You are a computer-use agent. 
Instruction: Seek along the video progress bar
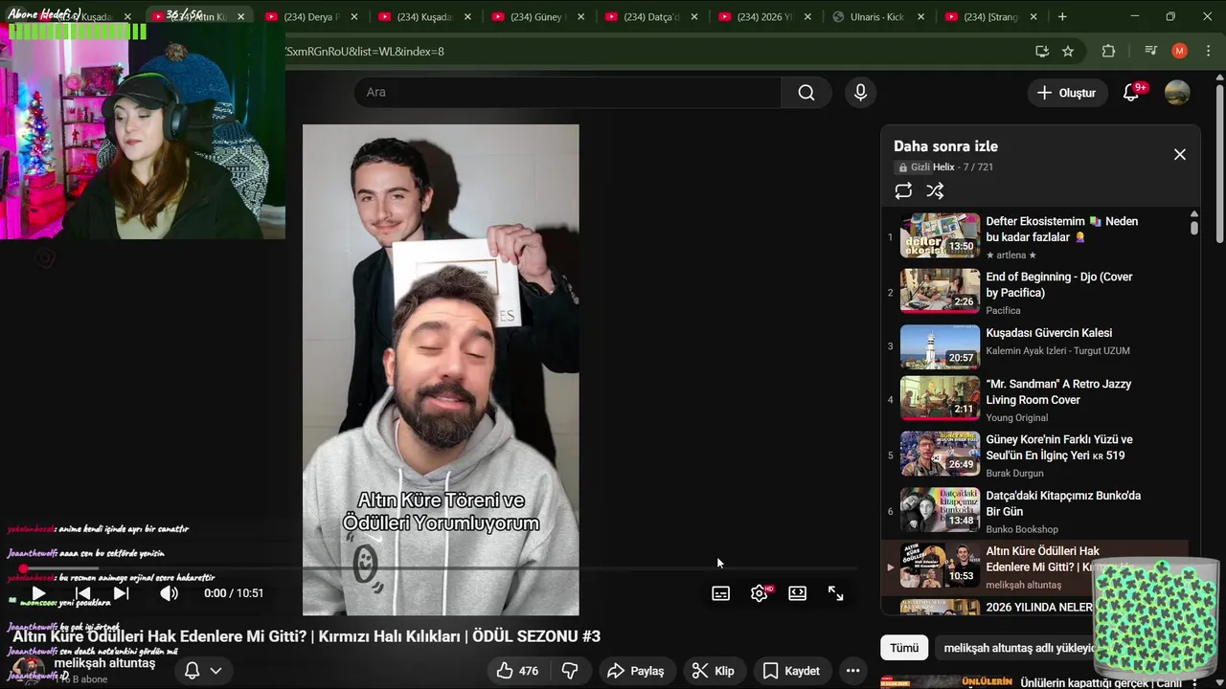pyautogui.click(x=441, y=568)
